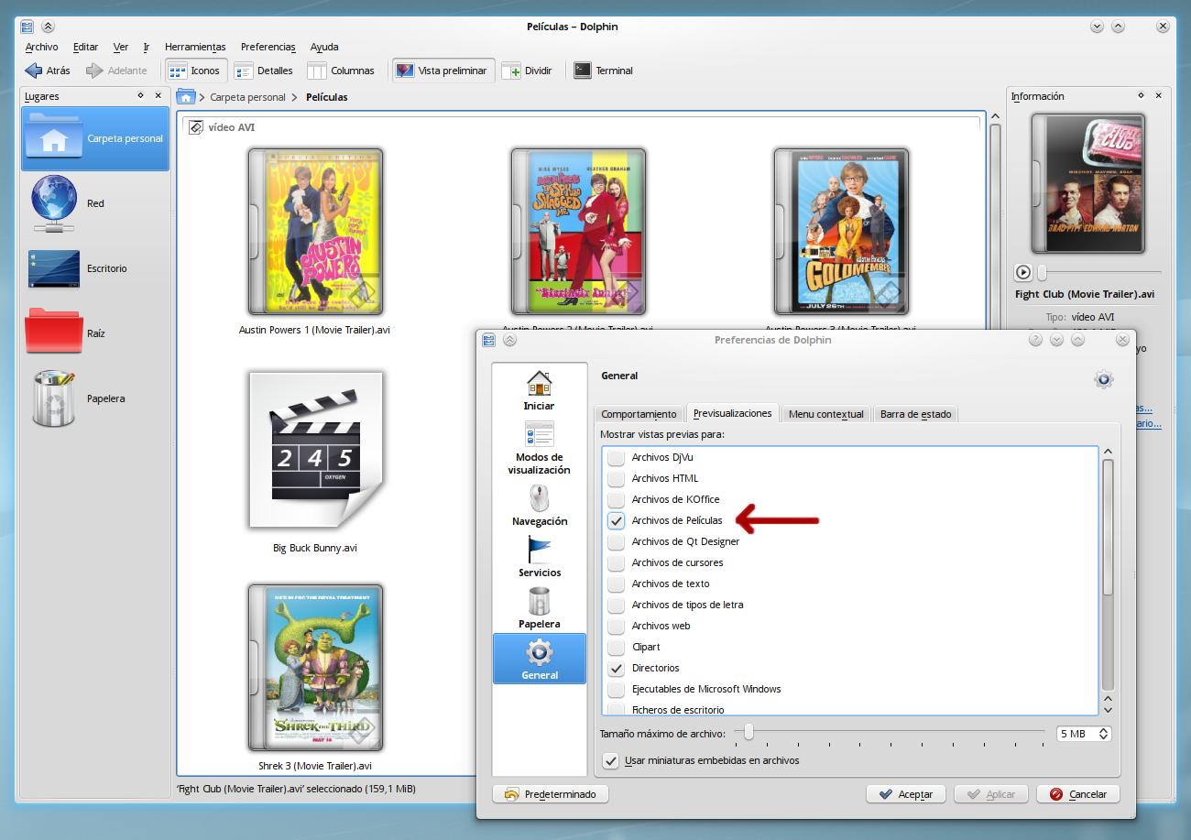This screenshot has height=840, width=1191.
Task: Undock the Información panel
Action: pos(1141,95)
